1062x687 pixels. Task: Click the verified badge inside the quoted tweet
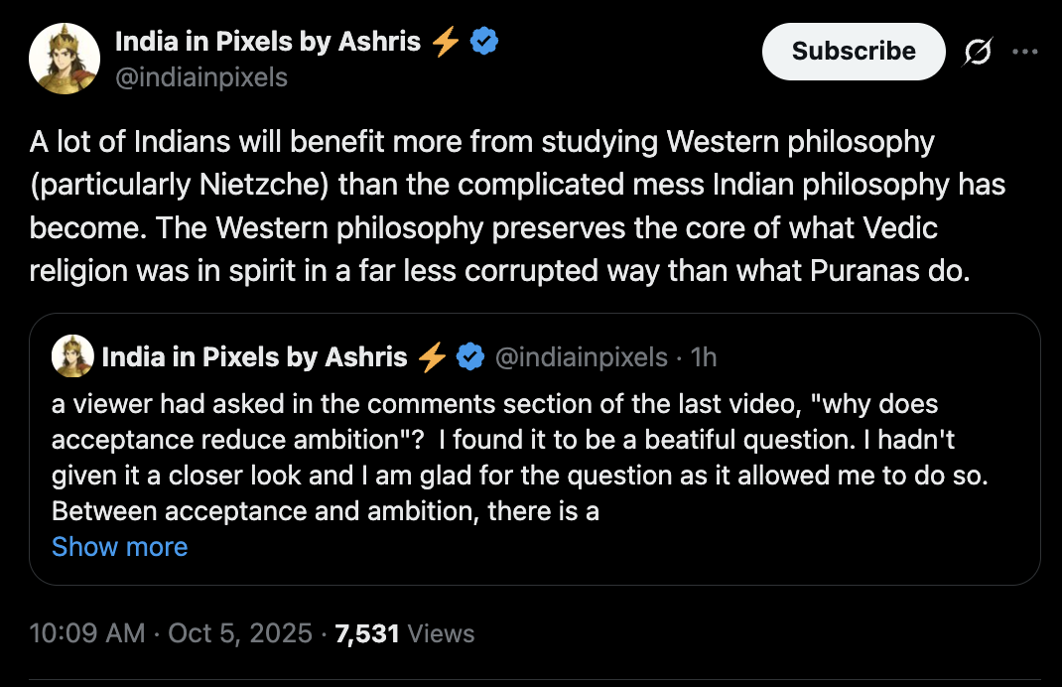(468, 356)
